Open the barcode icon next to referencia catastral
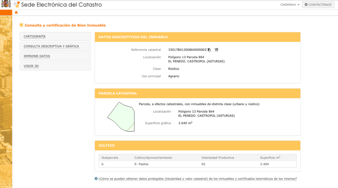The image size is (338, 188). (x=216, y=50)
